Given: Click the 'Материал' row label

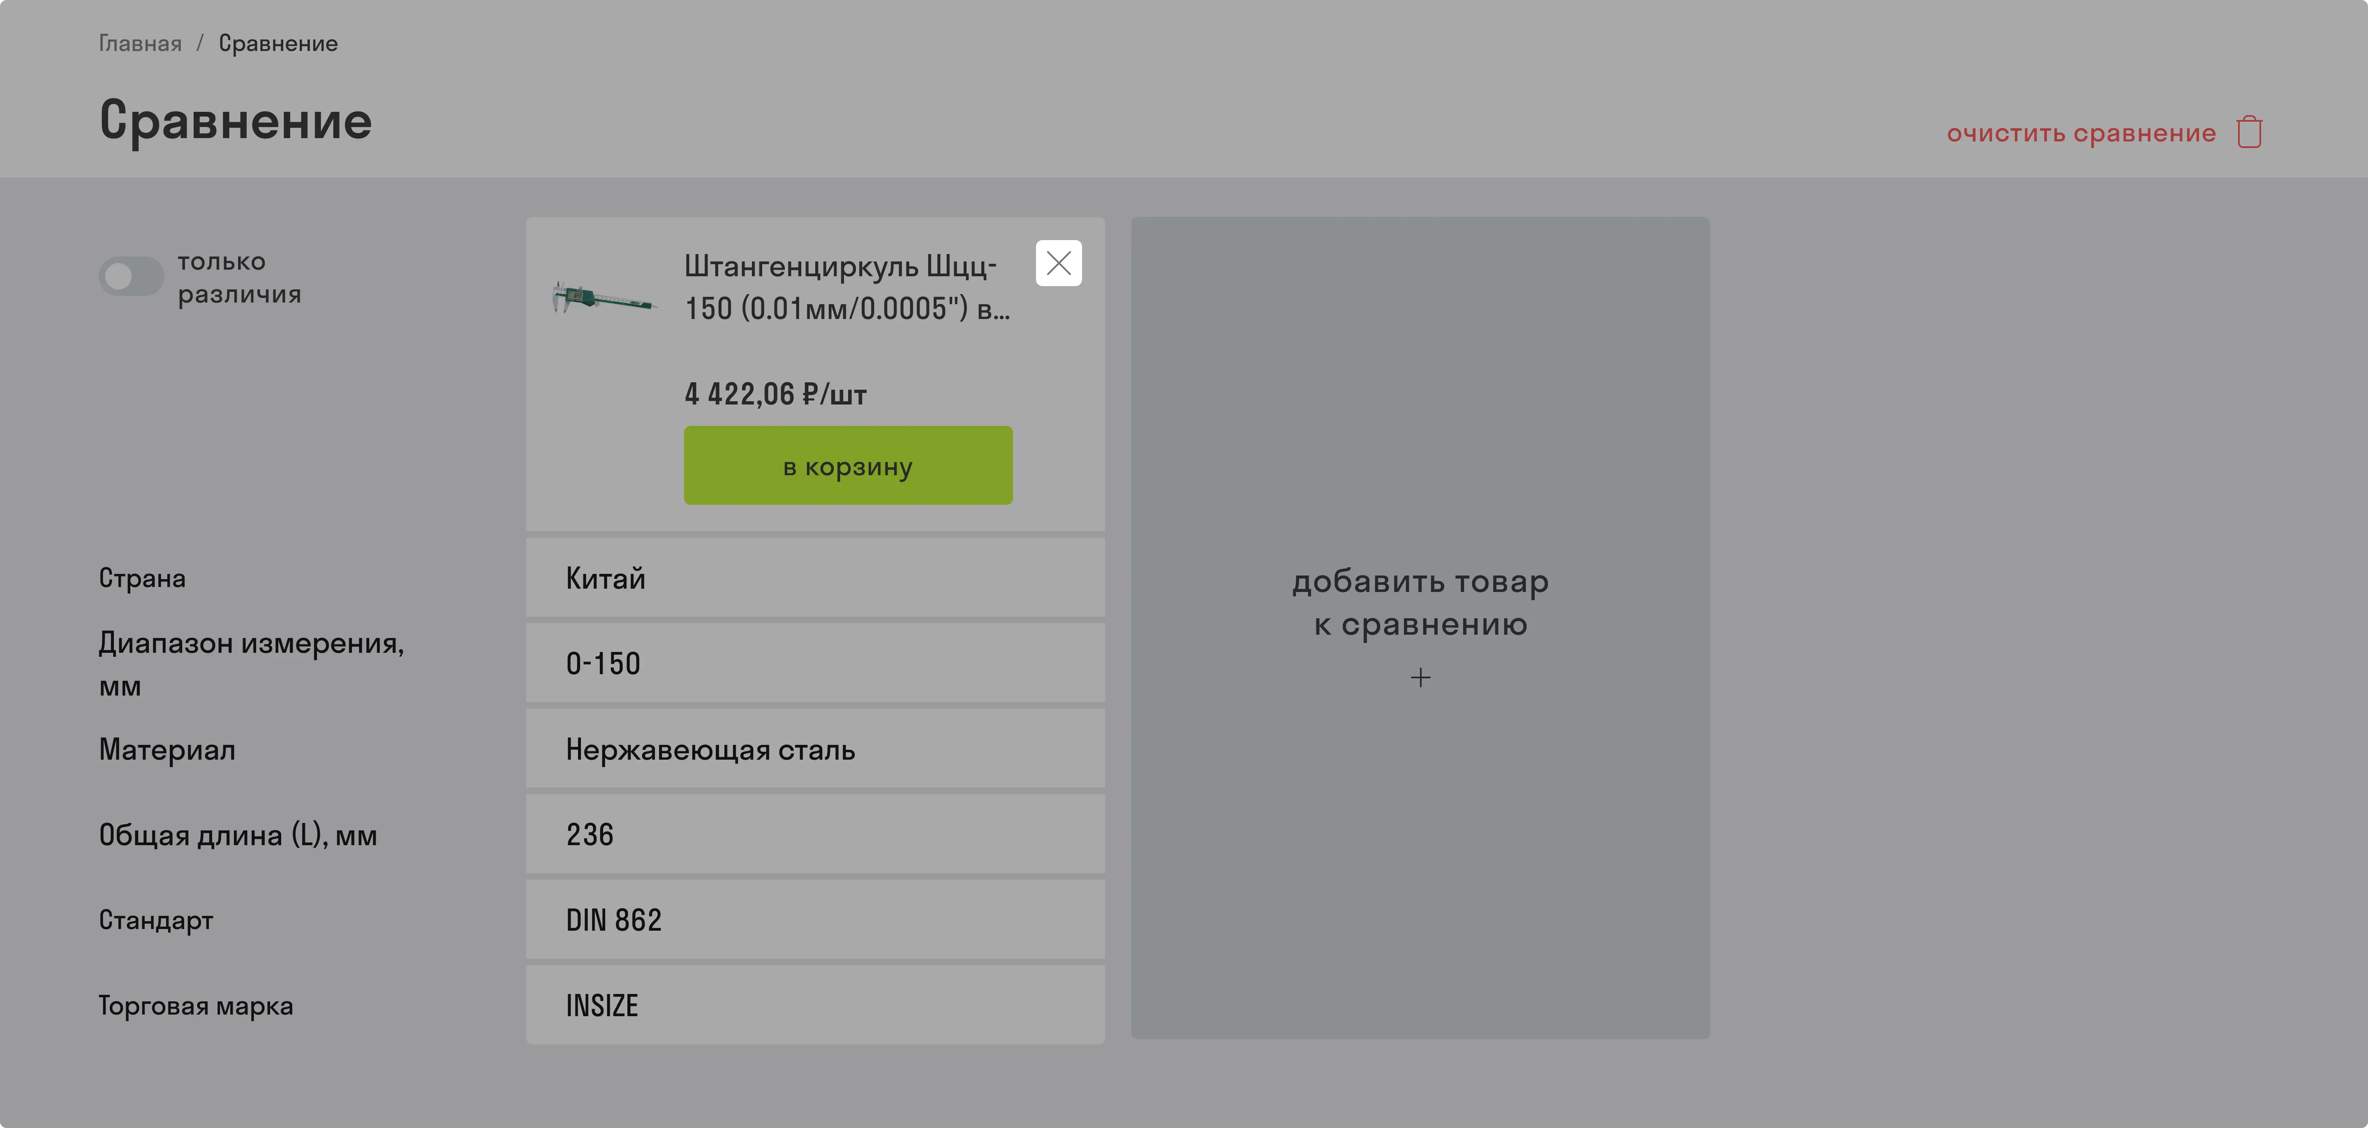Looking at the screenshot, I should click(x=166, y=749).
